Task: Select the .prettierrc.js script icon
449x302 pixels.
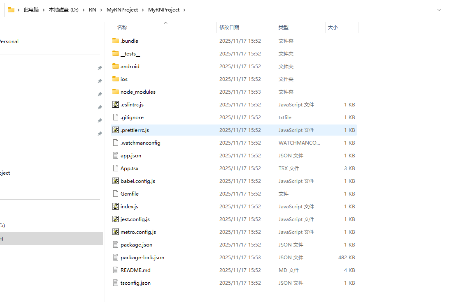Action: click(115, 130)
